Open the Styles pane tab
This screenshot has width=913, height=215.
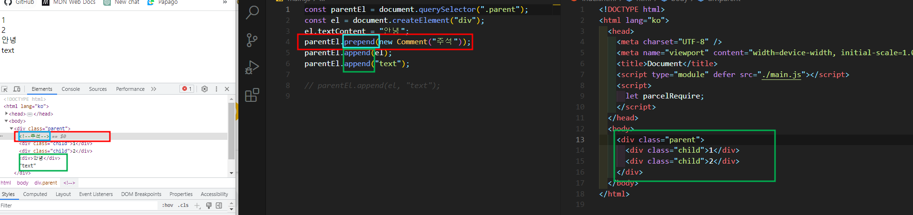point(8,194)
